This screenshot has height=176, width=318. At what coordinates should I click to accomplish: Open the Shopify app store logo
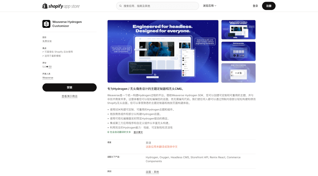(x=61, y=6)
